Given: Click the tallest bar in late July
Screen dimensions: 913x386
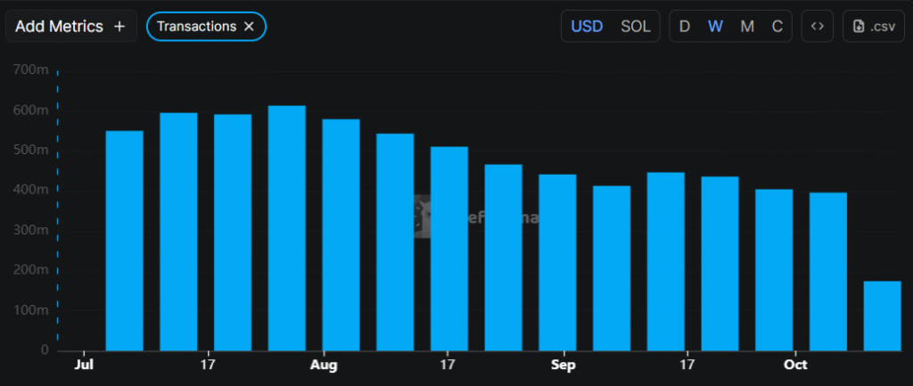Looking at the screenshot, I should pyautogui.click(x=287, y=228).
